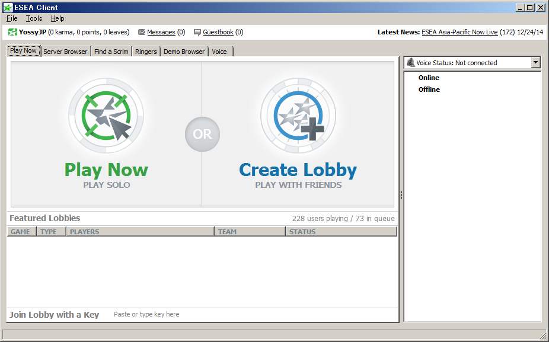Open the File menu
This screenshot has height=342, width=549.
click(12, 18)
